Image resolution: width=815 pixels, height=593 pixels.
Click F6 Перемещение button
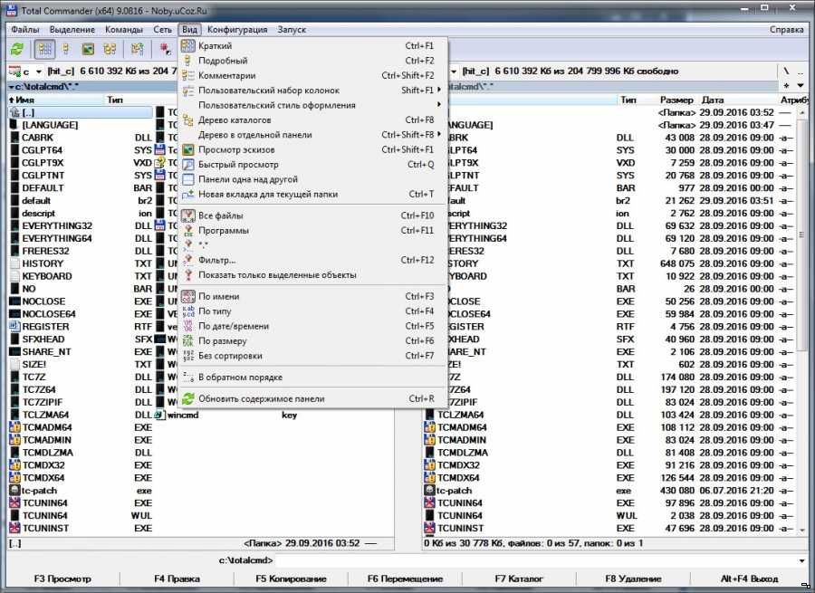pos(405,579)
